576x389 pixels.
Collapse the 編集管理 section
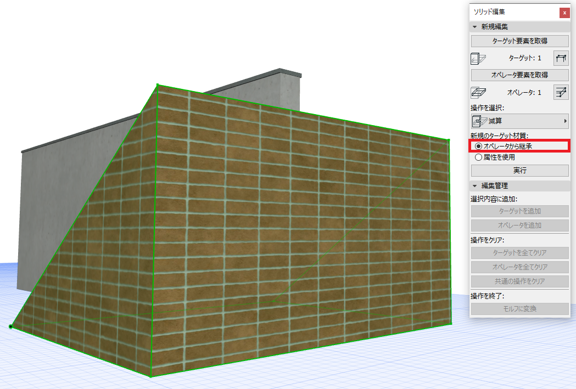(474, 186)
